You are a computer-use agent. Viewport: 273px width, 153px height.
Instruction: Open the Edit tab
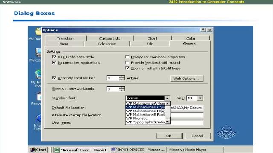coord(150,44)
